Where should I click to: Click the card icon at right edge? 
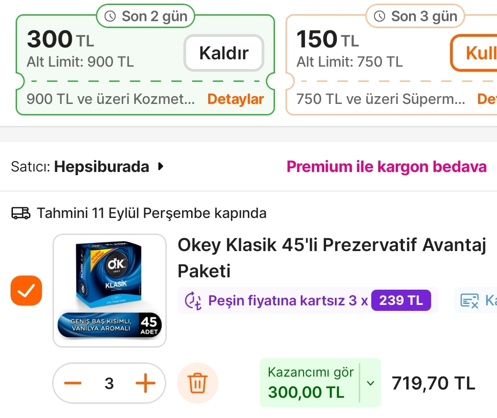click(x=469, y=300)
